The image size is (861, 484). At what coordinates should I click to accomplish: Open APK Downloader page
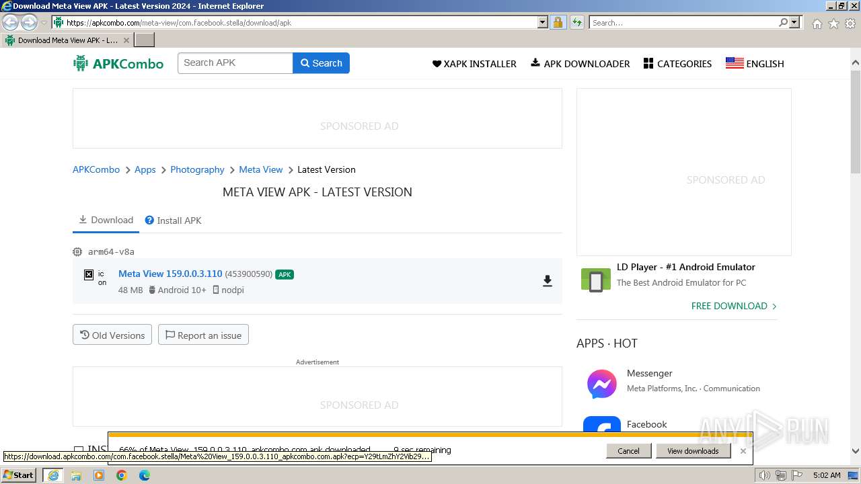click(581, 64)
